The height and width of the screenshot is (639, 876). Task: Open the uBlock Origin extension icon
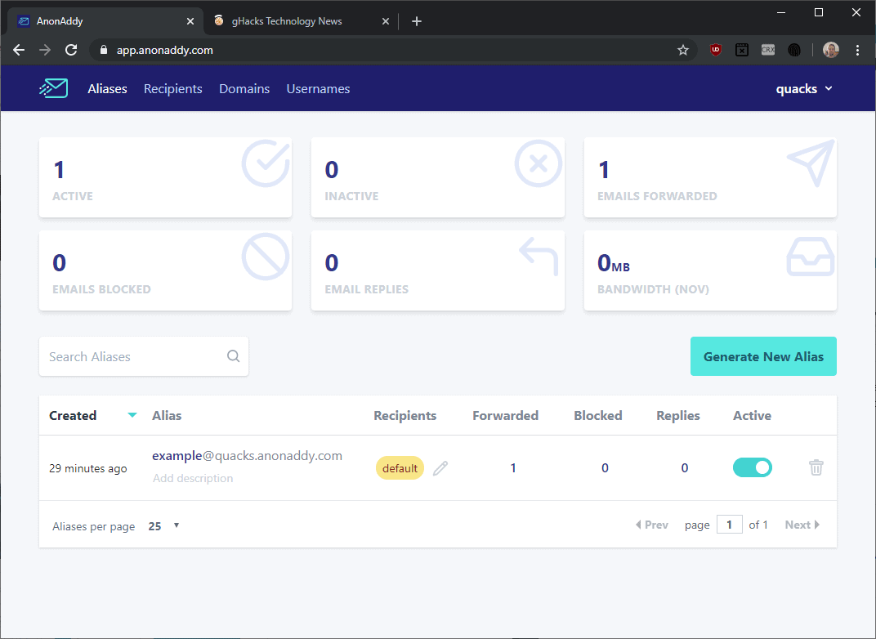pyautogui.click(x=716, y=50)
